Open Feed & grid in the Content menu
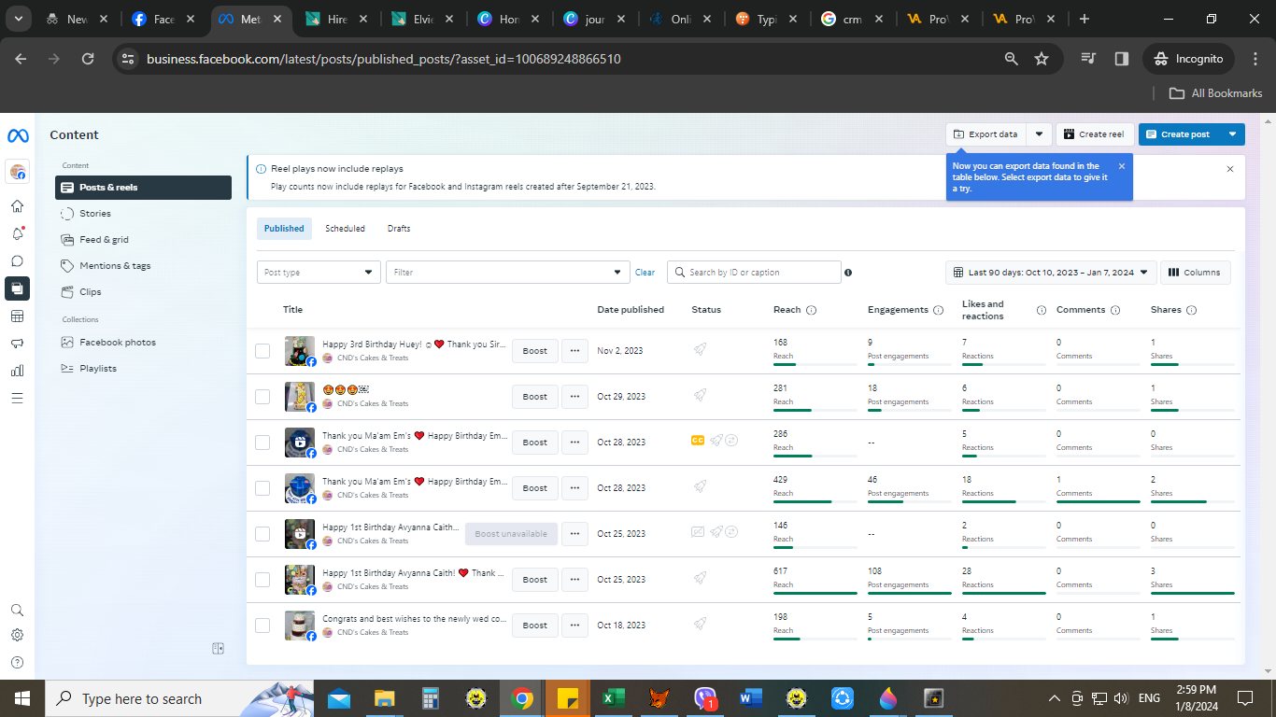 point(143,240)
